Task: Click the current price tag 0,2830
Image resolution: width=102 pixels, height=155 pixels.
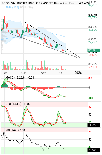Action: tap(94, 50)
